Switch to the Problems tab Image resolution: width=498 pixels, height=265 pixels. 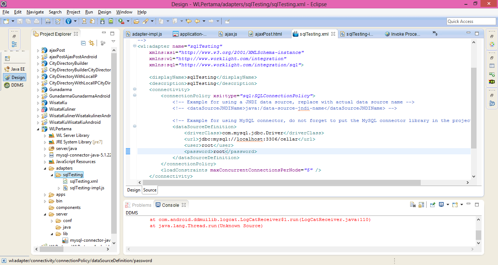point(138,205)
